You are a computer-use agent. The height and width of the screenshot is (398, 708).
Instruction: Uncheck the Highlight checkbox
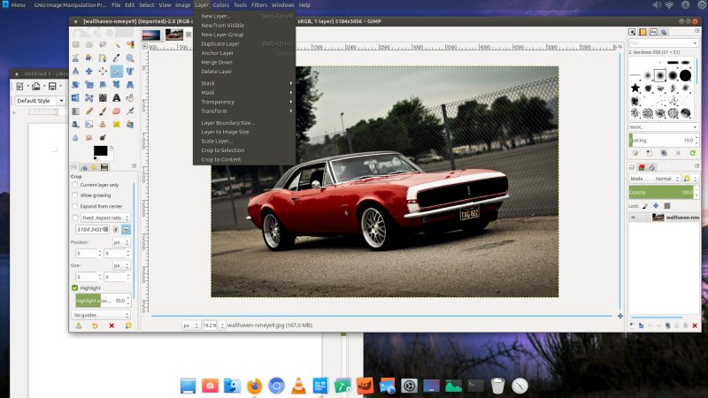pyautogui.click(x=75, y=287)
